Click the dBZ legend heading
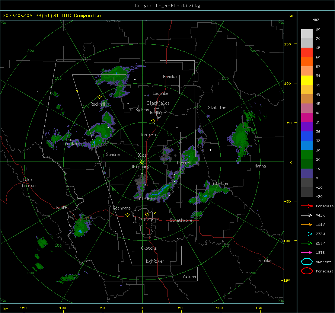 316,20
